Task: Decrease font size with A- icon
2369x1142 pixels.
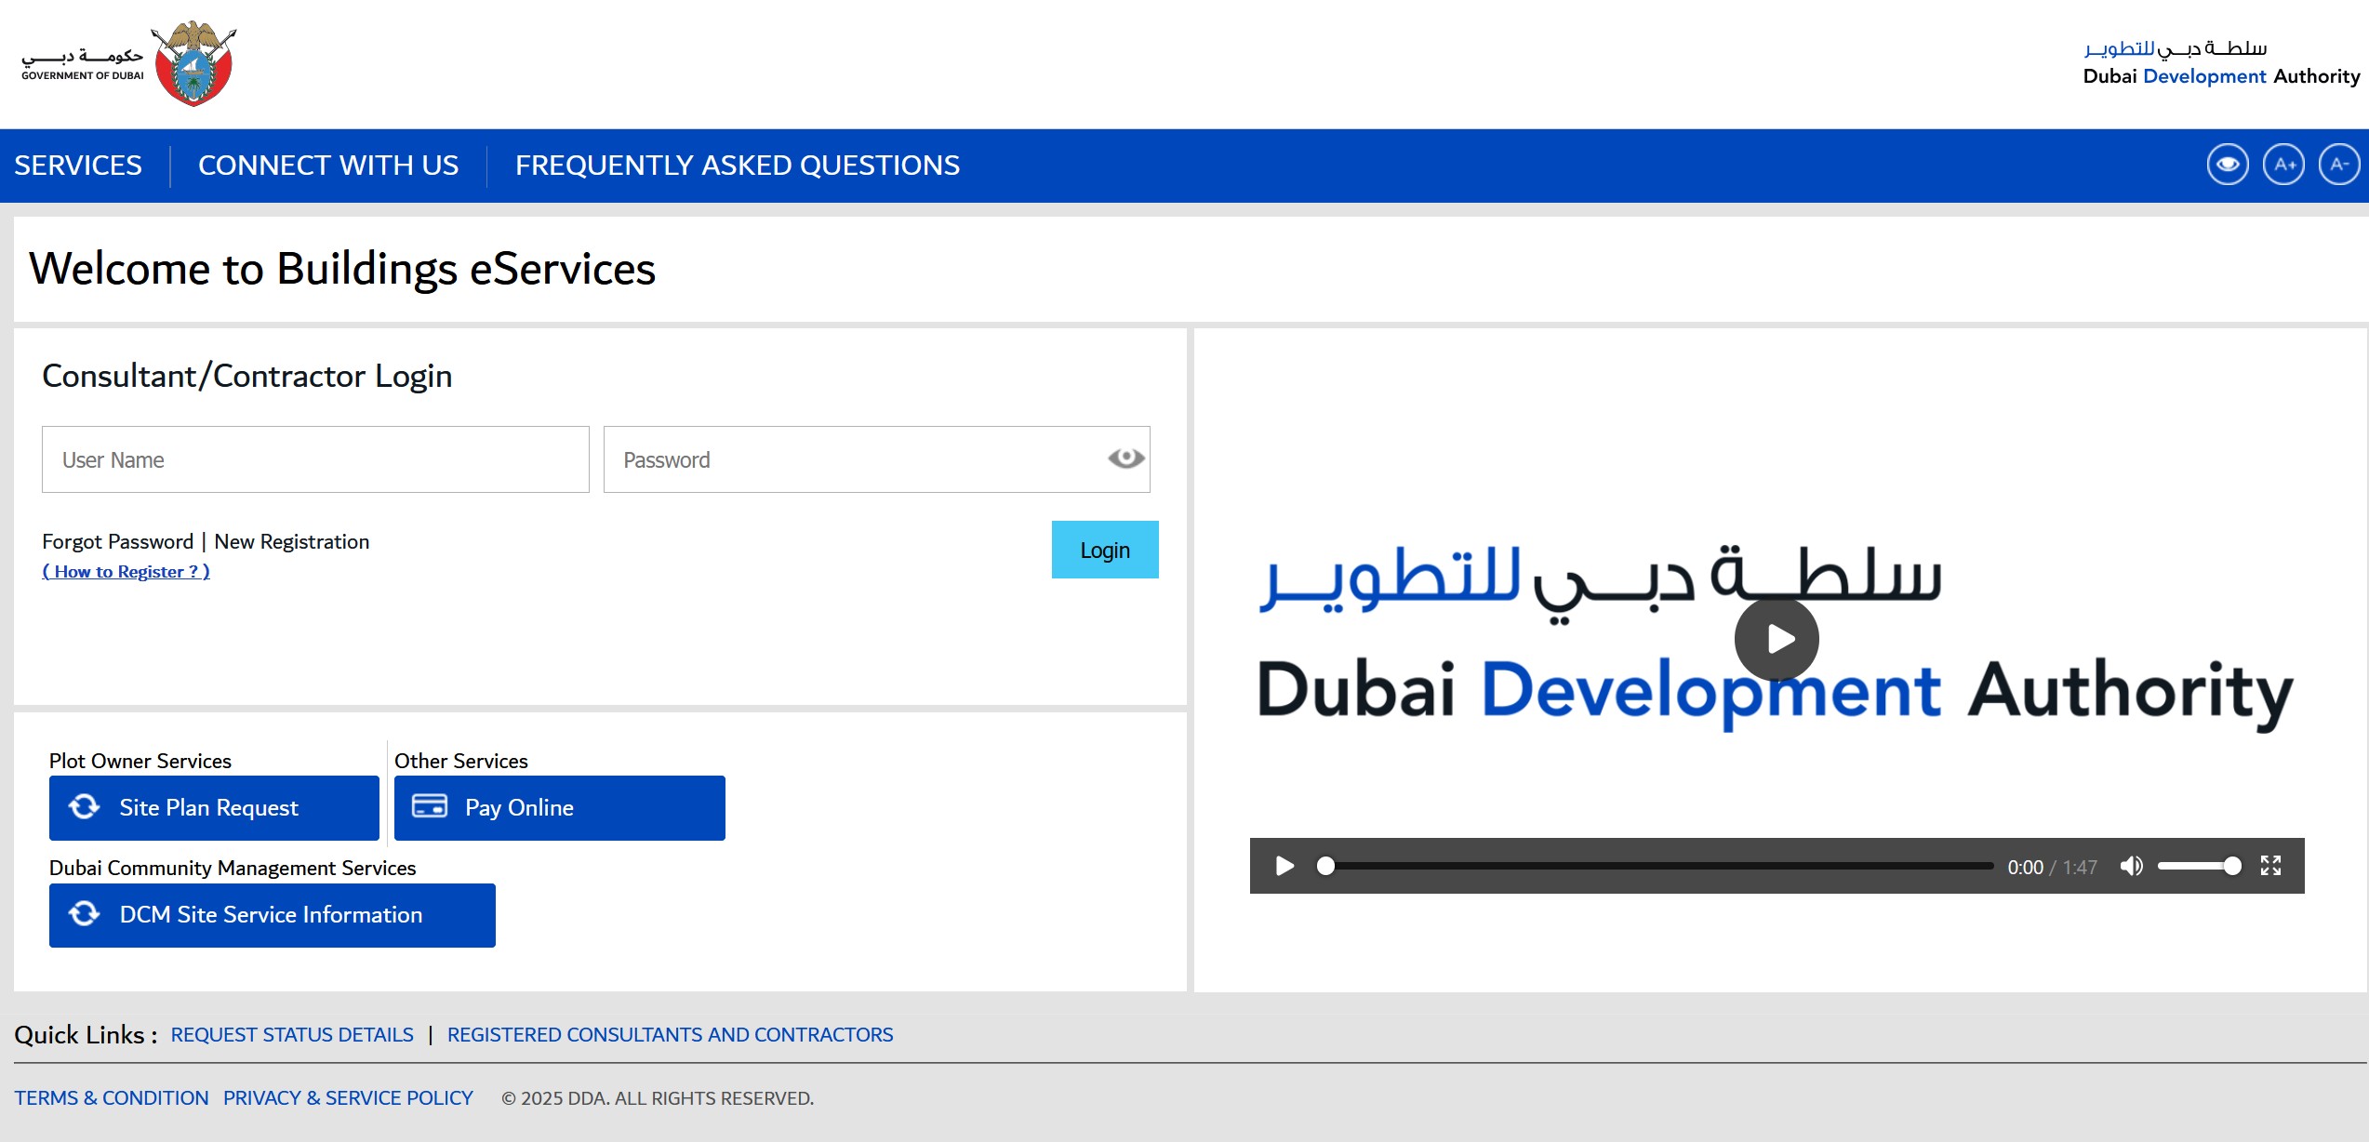Action: tap(2339, 166)
